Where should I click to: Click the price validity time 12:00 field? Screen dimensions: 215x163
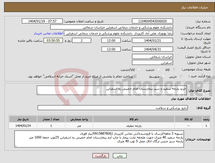click(111, 49)
